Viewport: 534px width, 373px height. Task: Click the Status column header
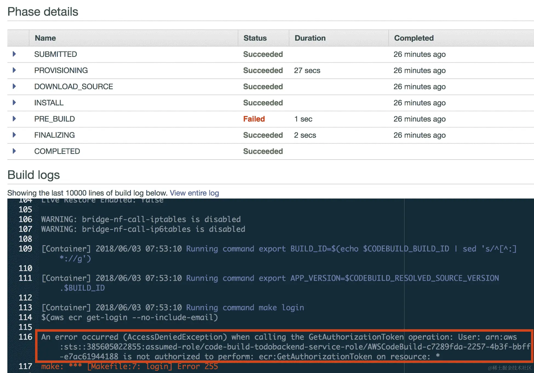[x=255, y=38]
